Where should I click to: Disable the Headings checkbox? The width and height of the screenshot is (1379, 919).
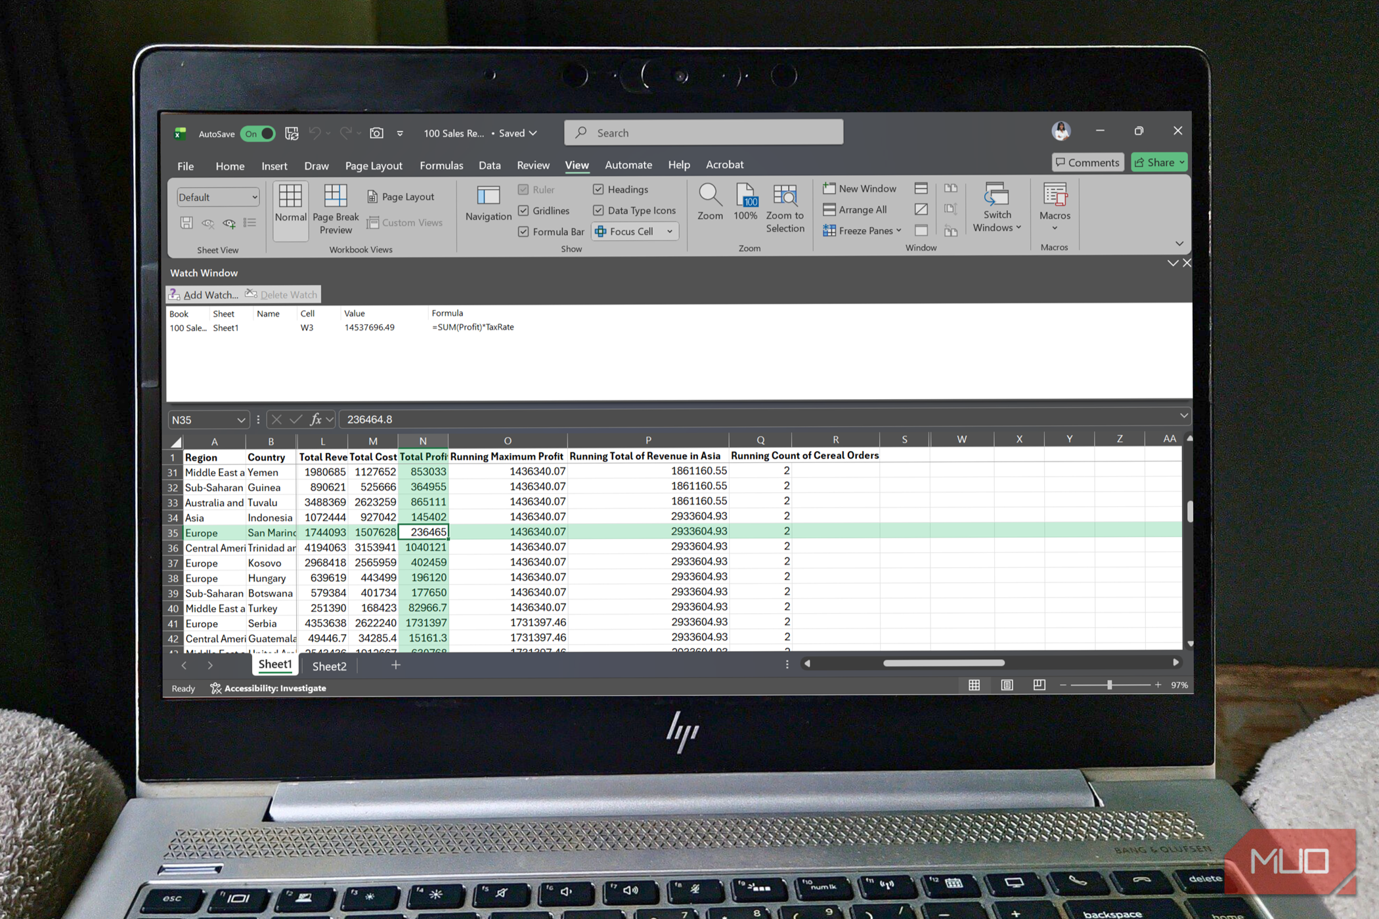coord(598,189)
